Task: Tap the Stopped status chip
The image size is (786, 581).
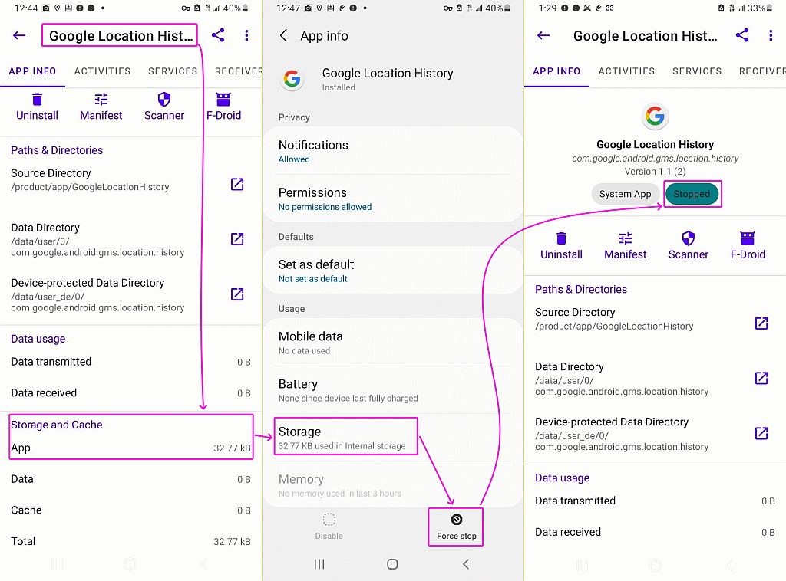Action: [692, 194]
